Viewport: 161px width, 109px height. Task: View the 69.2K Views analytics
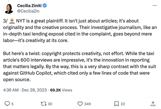tap(61, 90)
